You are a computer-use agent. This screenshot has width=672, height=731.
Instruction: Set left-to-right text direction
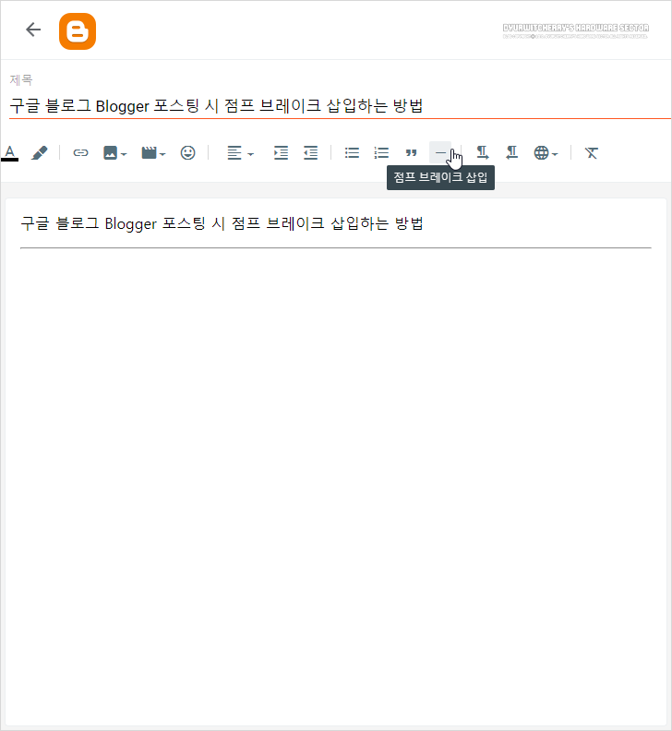click(x=483, y=153)
